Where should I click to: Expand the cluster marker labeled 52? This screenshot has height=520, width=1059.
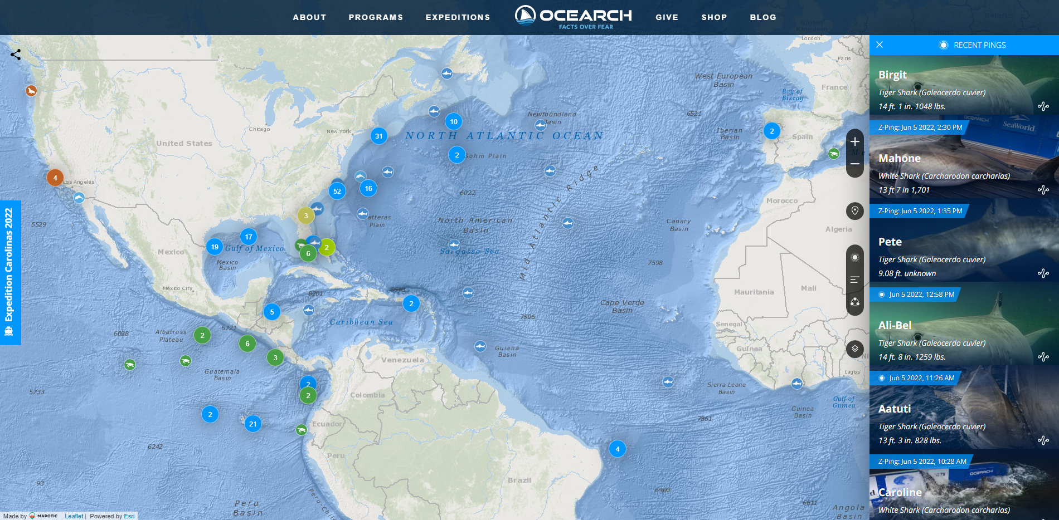(337, 191)
